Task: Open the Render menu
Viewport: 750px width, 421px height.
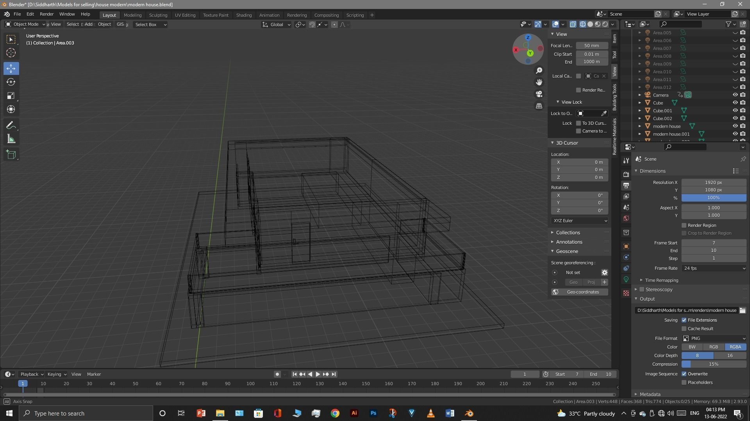Action: click(46, 14)
